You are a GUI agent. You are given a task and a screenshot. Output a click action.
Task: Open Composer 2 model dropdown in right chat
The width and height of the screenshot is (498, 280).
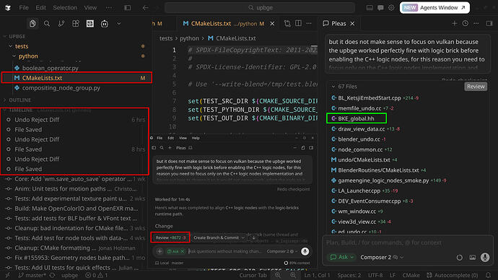point(382,257)
